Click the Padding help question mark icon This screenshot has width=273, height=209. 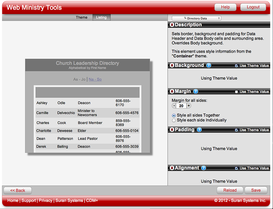point(199,130)
